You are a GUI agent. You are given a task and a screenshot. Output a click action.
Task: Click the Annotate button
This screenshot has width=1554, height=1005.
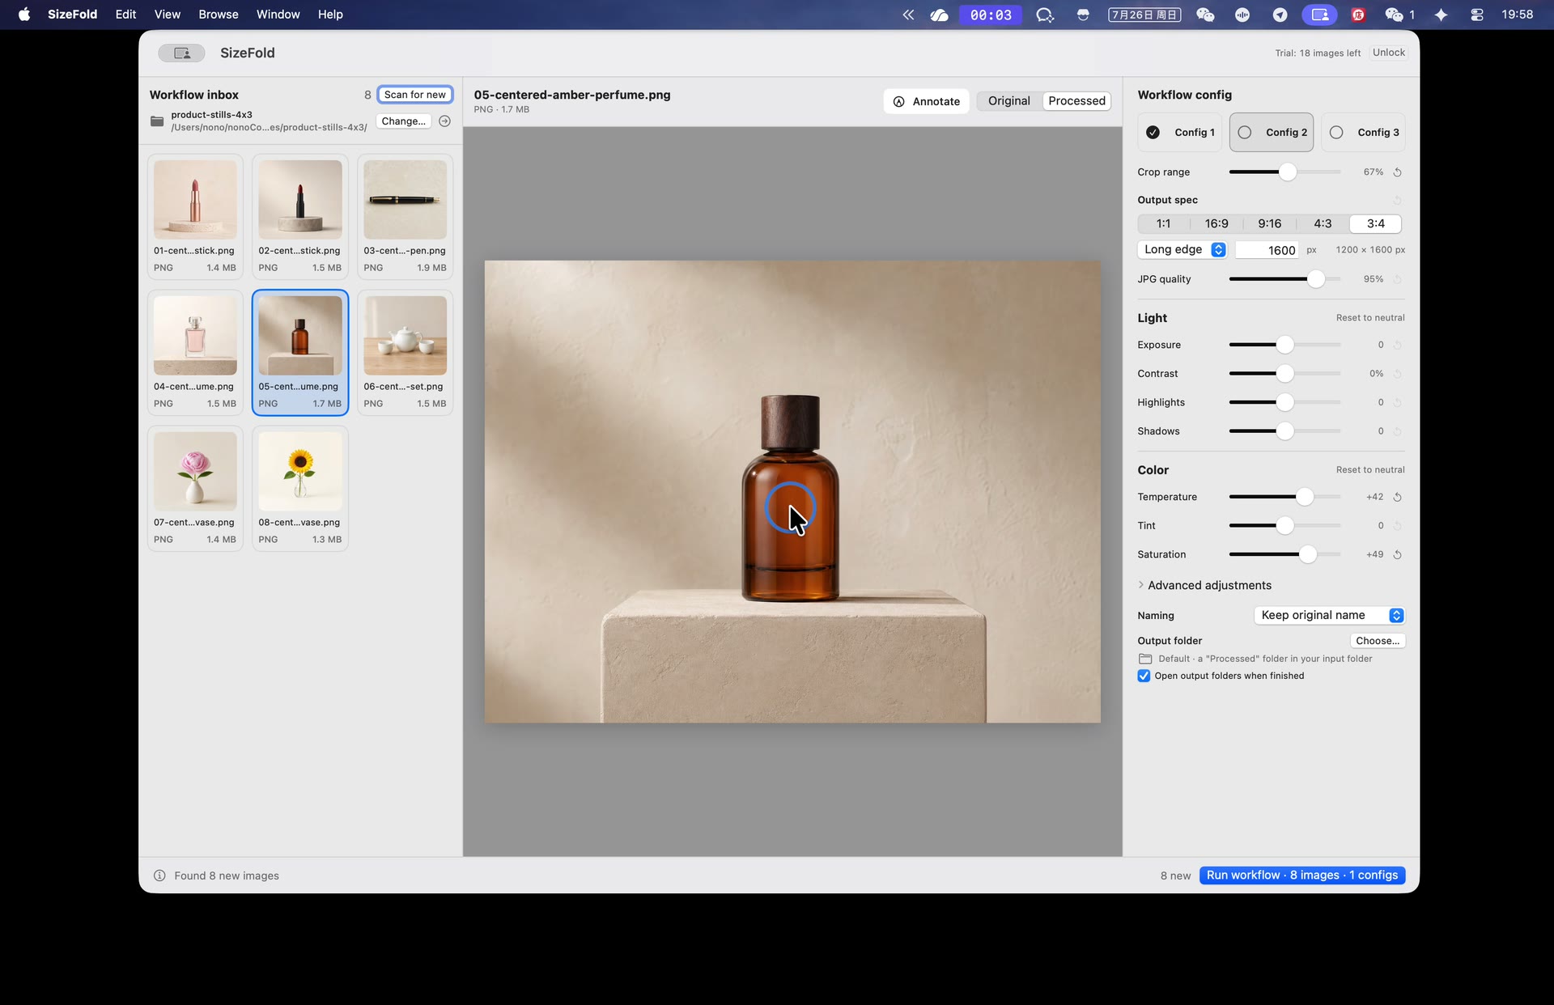point(926,101)
